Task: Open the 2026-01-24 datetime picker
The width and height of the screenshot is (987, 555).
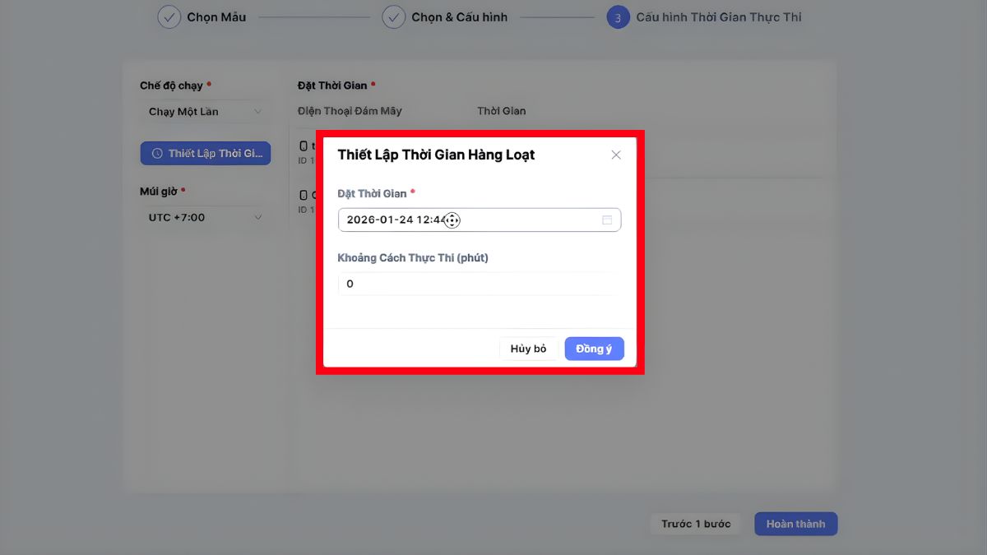Action: [395, 220]
